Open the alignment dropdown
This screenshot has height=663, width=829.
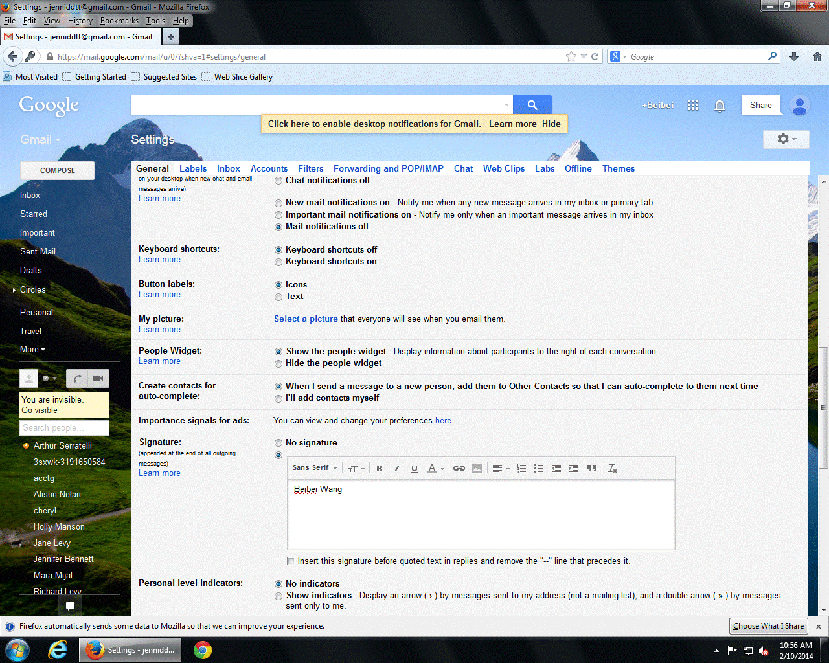click(x=501, y=468)
